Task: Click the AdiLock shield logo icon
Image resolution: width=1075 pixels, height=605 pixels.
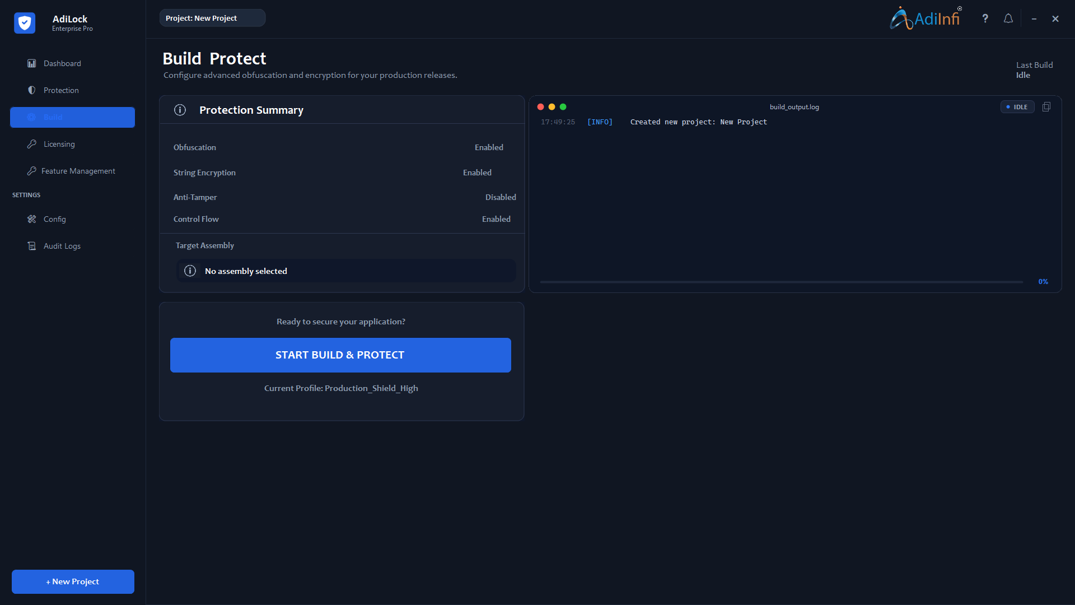Action: [25, 23]
